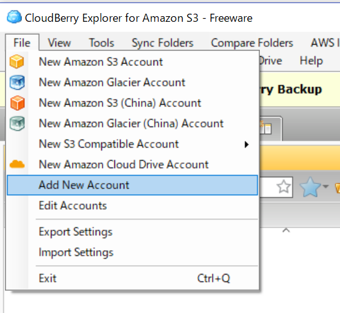The width and height of the screenshot is (340, 313).
Task: Click the orange cube S3 China icon
Action: pyautogui.click(x=17, y=103)
